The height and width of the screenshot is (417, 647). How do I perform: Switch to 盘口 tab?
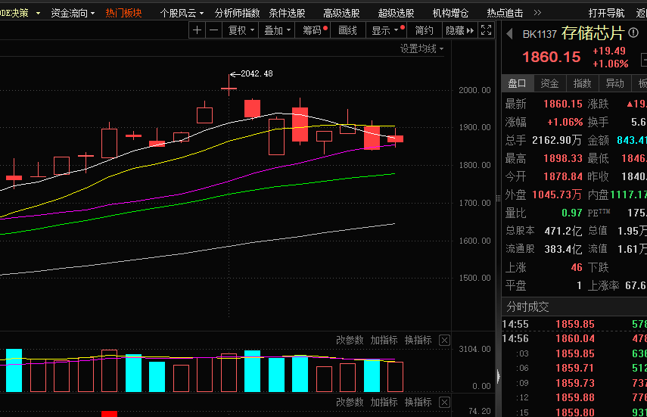pos(518,83)
